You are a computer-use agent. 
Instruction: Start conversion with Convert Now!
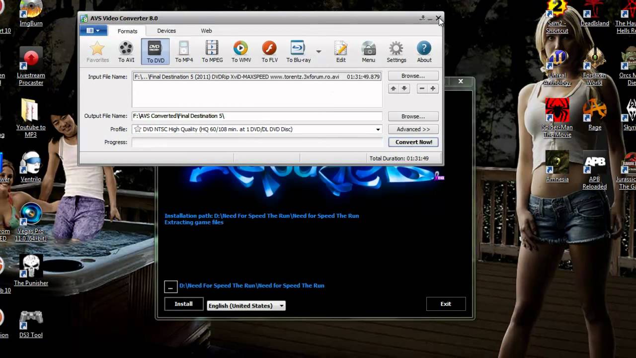(413, 142)
